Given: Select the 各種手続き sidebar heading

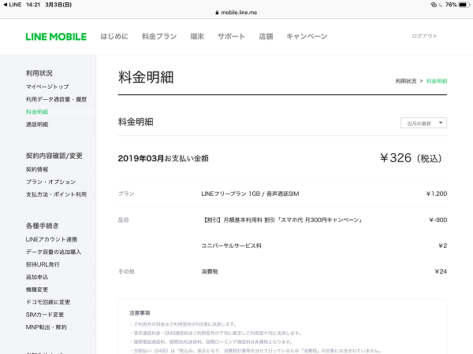Looking at the screenshot, I should tap(43, 226).
